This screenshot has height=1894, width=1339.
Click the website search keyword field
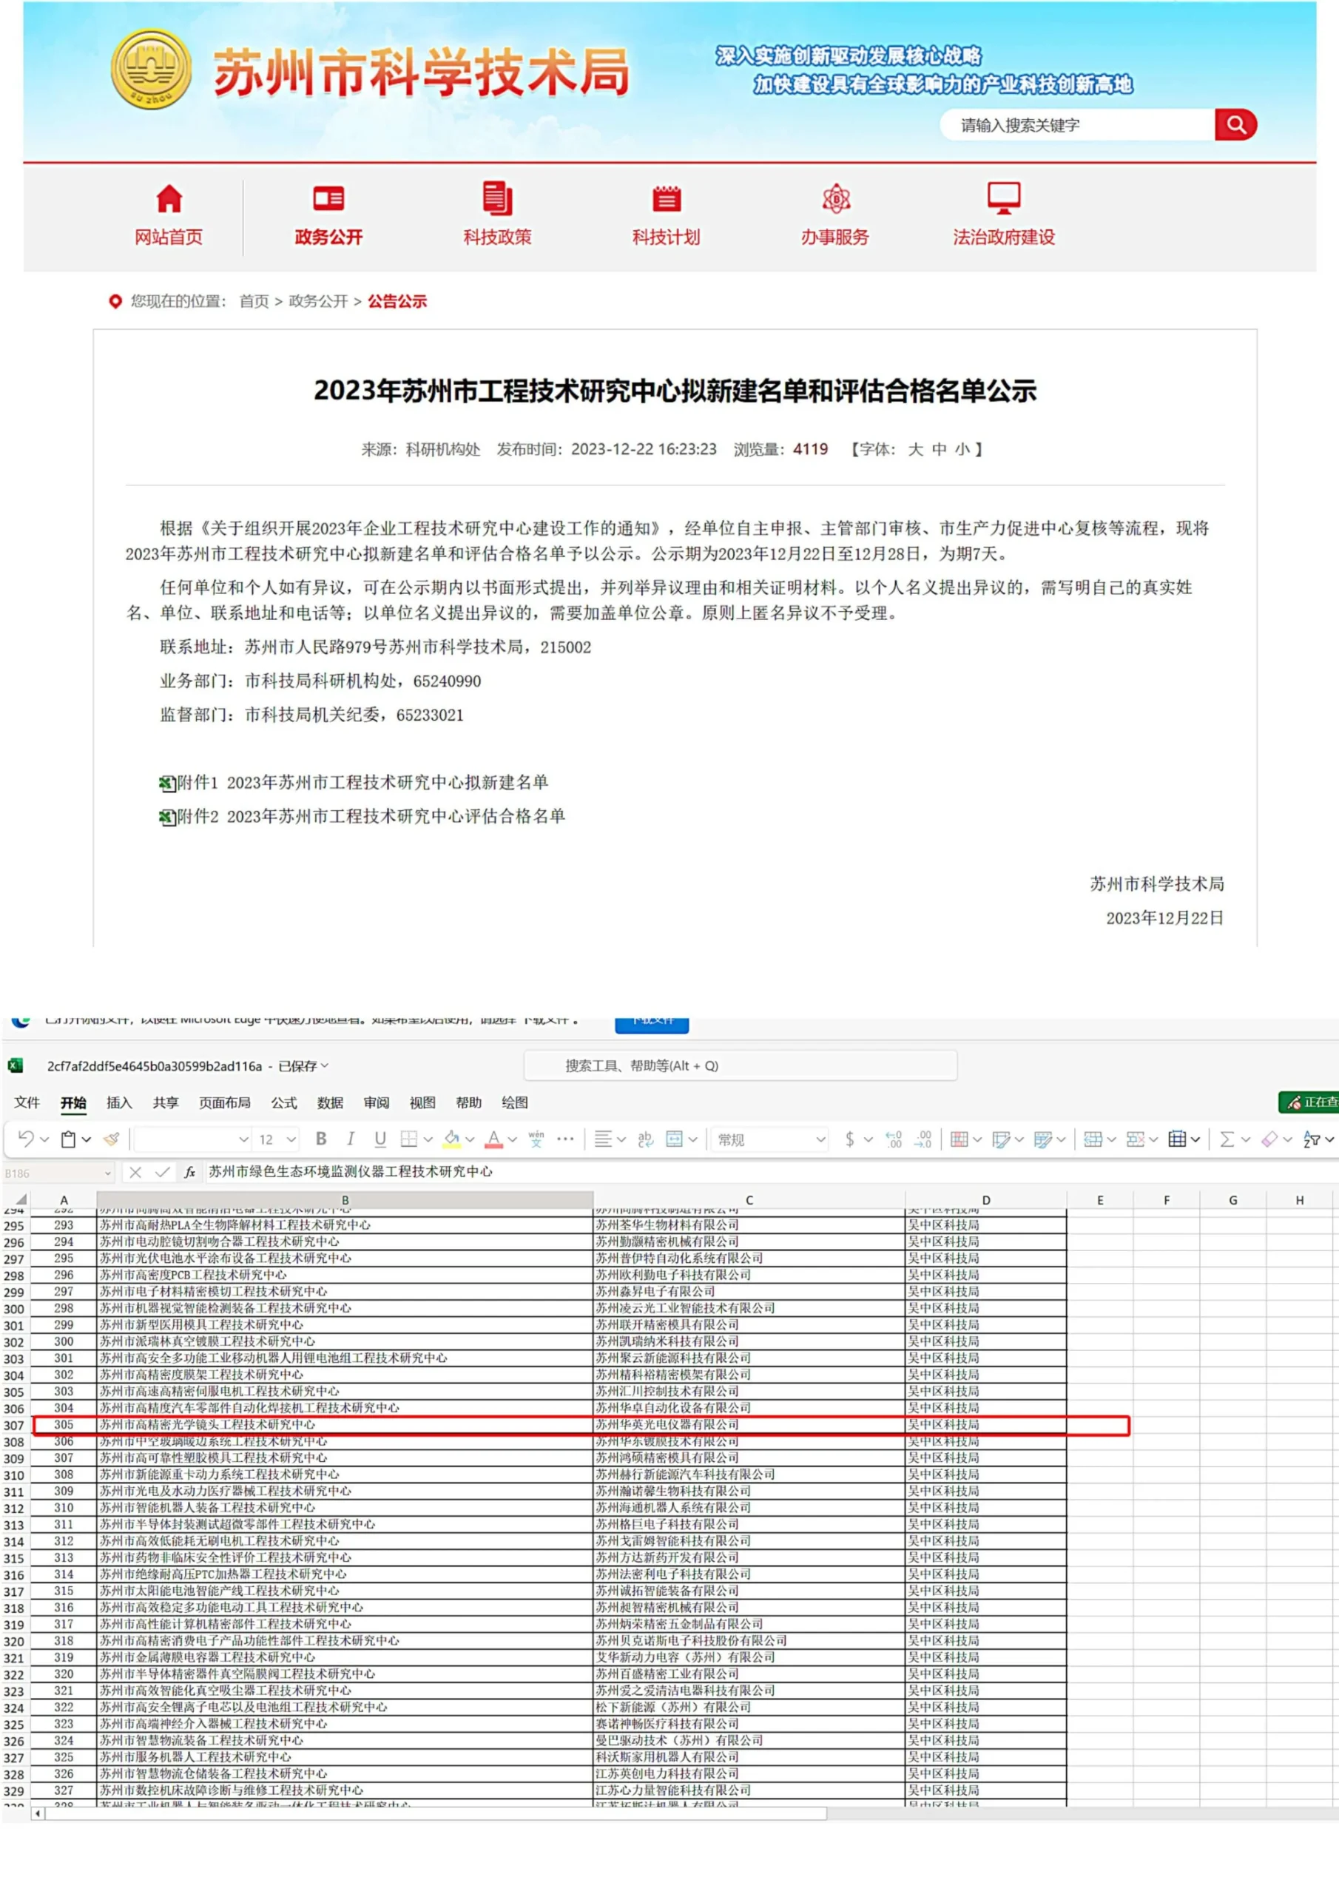[x=1077, y=124]
